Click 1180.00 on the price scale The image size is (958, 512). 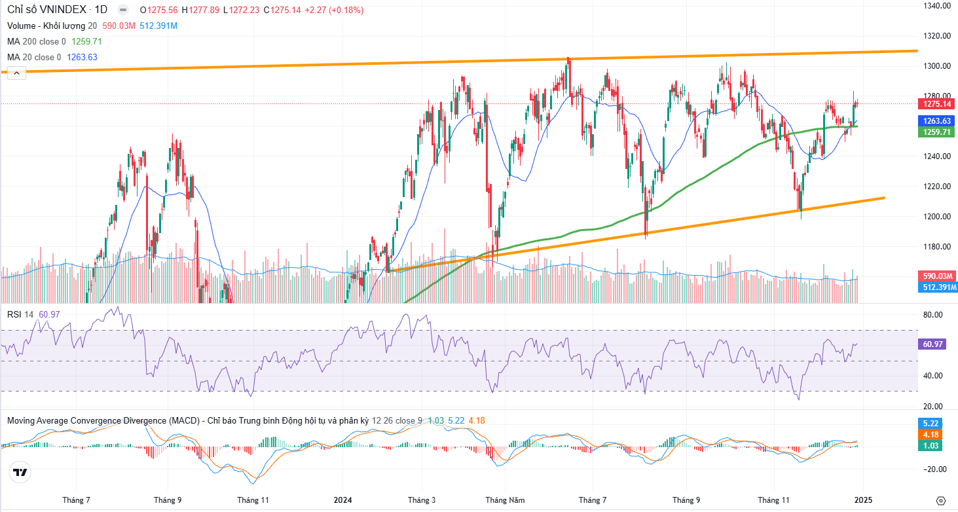pyautogui.click(x=937, y=247)
